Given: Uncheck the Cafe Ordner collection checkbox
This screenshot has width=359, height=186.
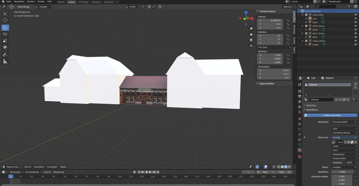Looking at the screenshot, I should (306, 15).
